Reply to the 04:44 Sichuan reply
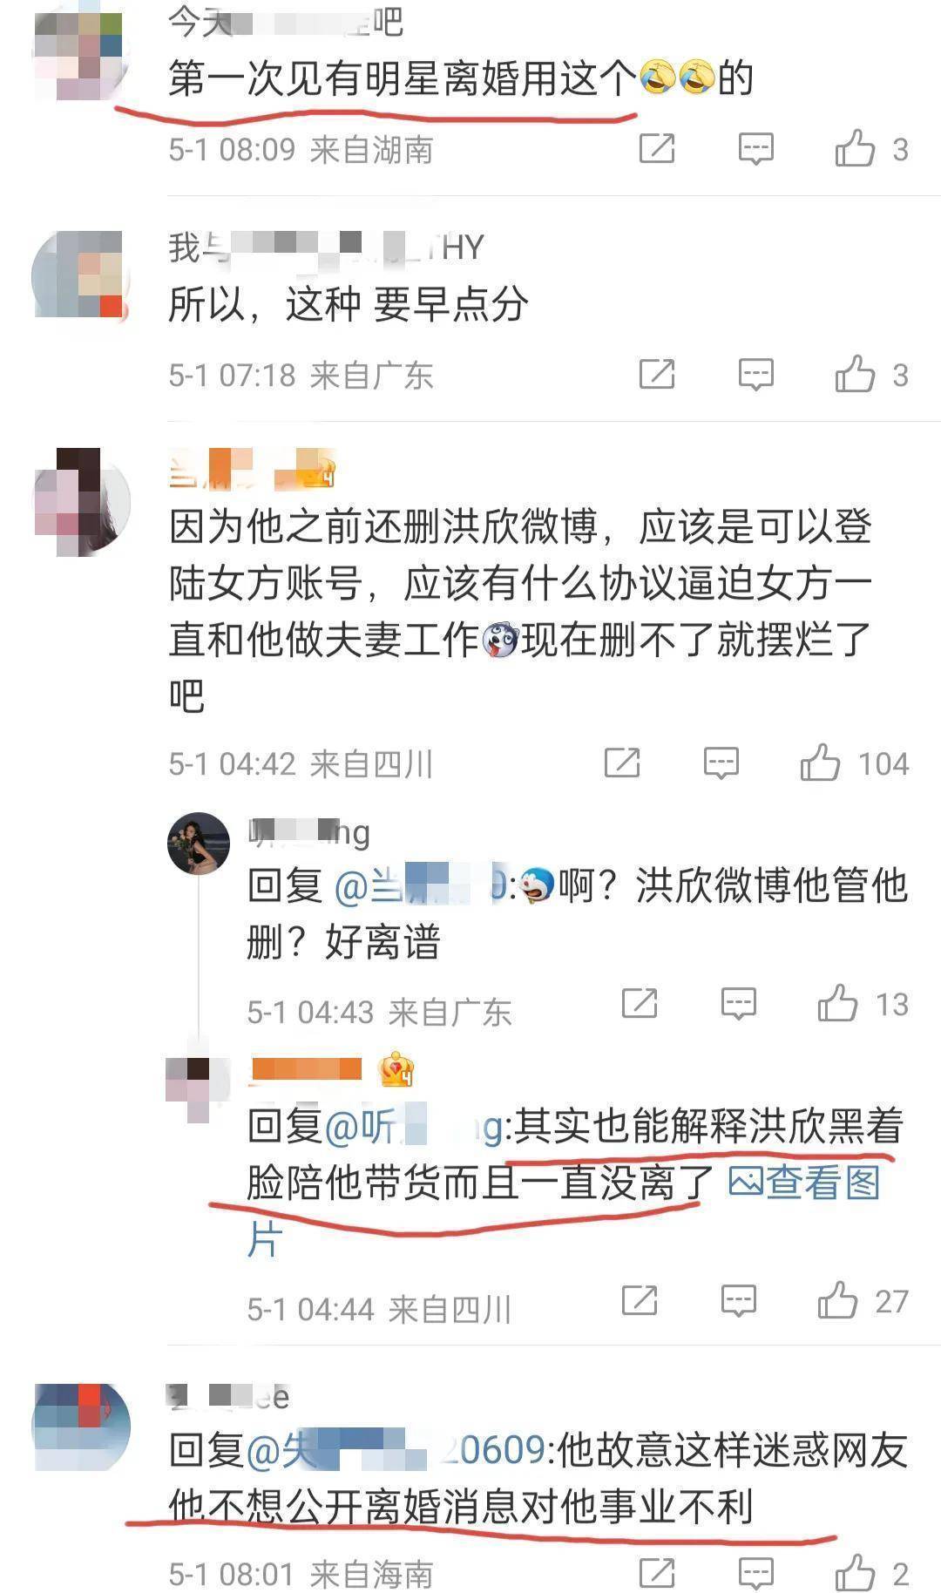This screenshot has height=1593, width=941. point(738,1301)
